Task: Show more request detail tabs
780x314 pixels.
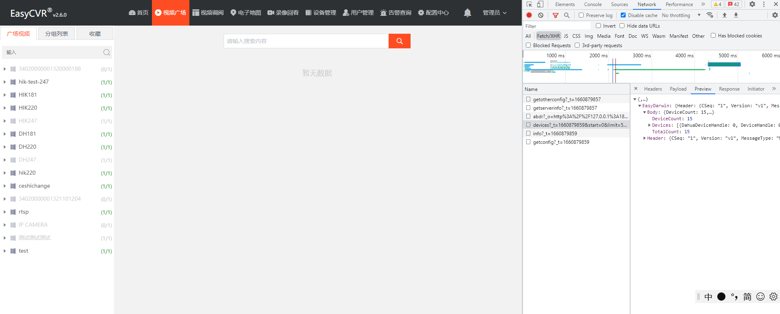Action: pyautogui.click(x=774, y=89)
